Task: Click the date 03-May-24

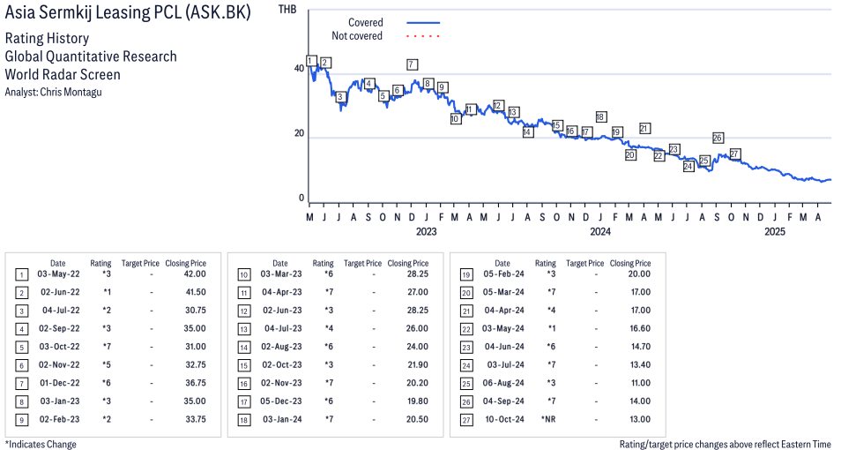Action: click(503, 328)
